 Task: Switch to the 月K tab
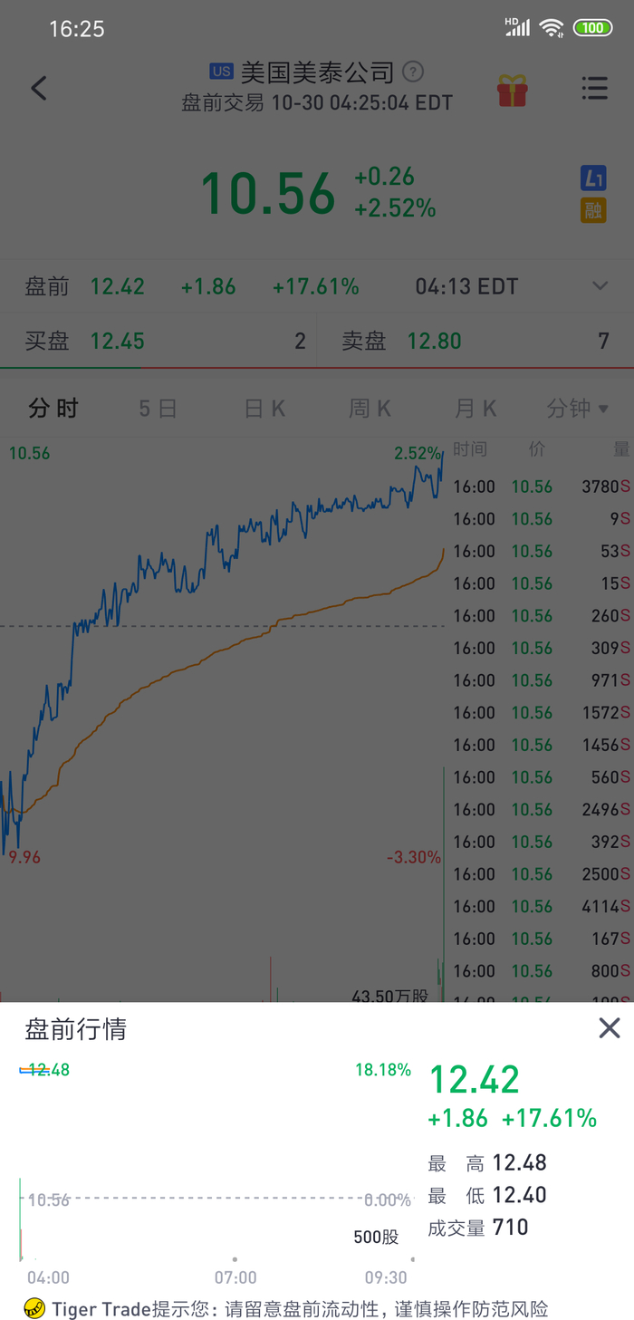pos(475,409)
